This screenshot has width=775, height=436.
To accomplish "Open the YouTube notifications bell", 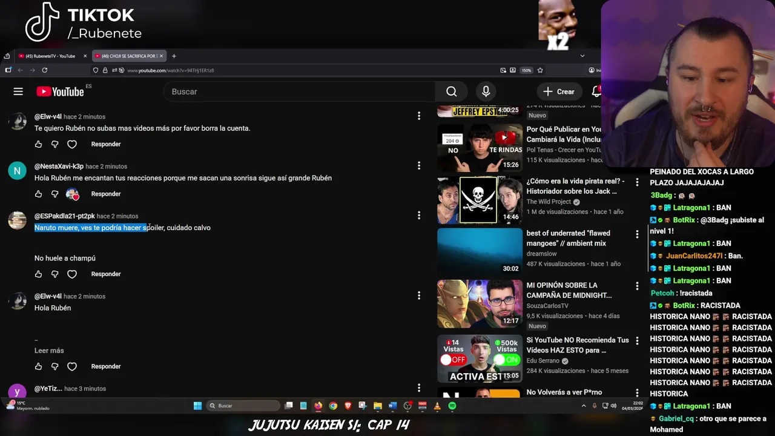I will coord(596,91).
